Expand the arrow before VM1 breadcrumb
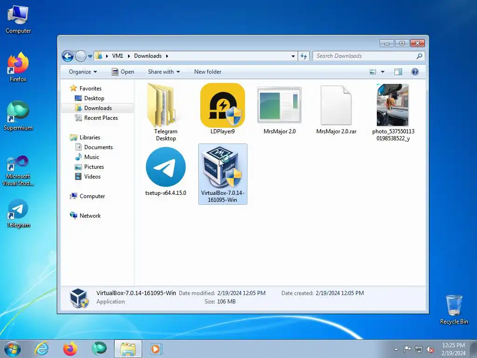The width and height of the screenshot is (477, 358). pyautogui.click(x=107, y=56)
